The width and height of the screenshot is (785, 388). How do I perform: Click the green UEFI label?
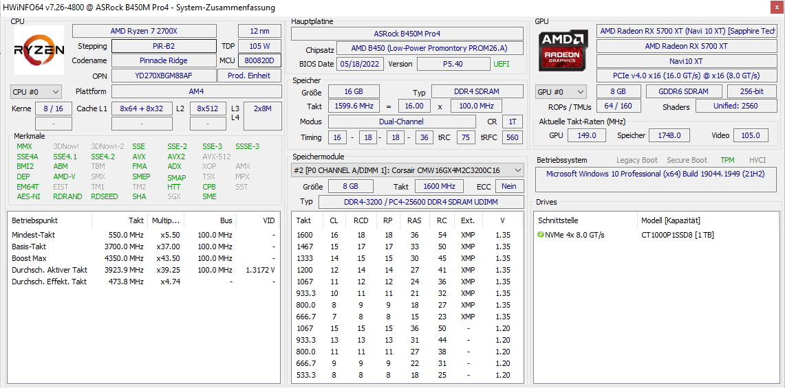[502, 64]
